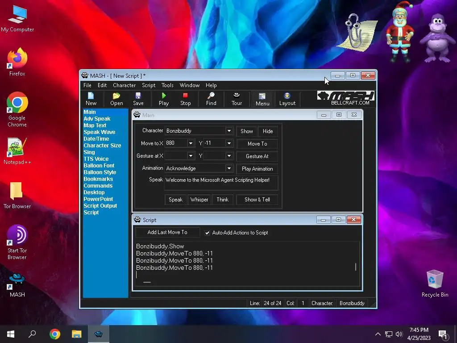Open the Script menu

(149, 85)
